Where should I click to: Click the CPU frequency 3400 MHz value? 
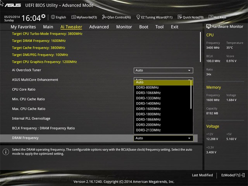[213, 48]
